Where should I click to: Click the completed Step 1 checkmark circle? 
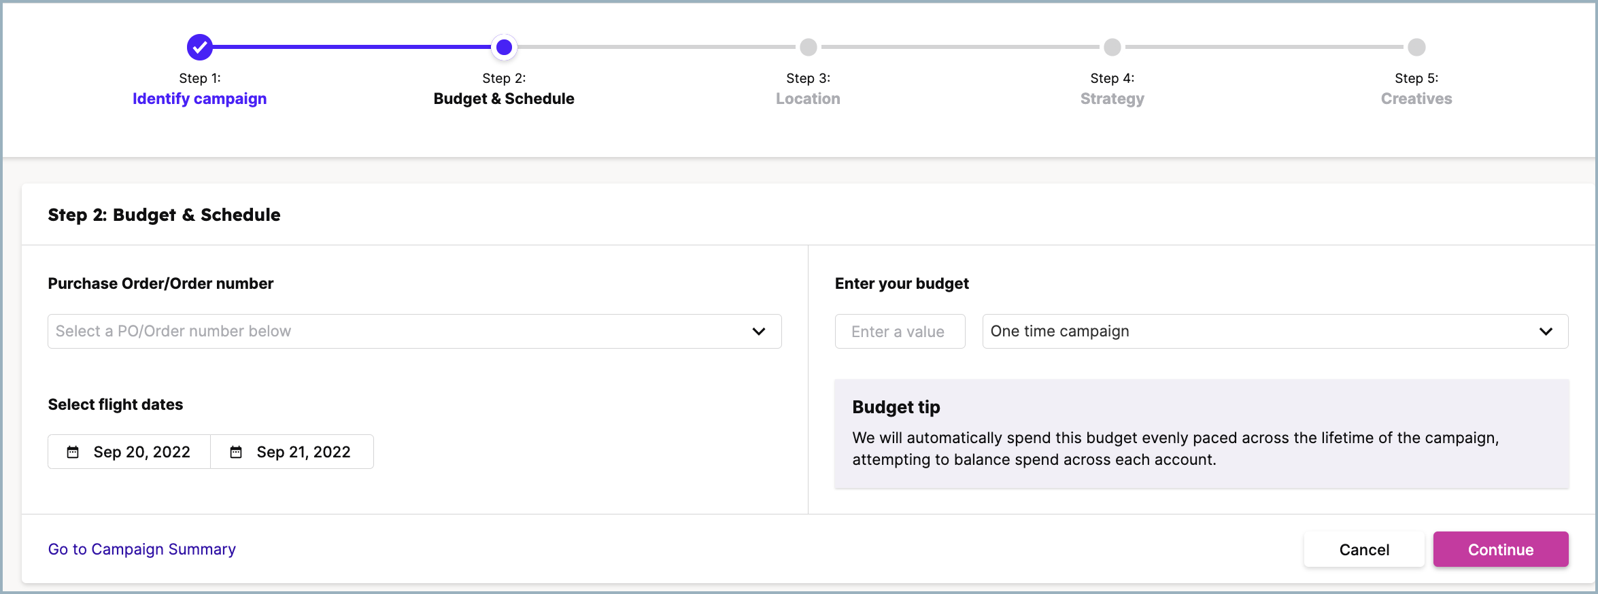click(200, 47)
